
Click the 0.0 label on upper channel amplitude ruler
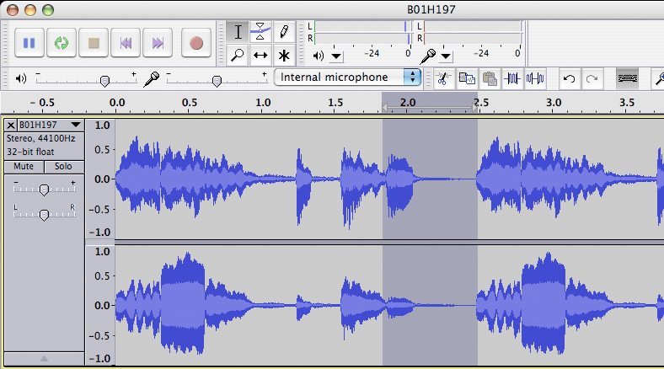pyautogui.click(x=102, y=179)
